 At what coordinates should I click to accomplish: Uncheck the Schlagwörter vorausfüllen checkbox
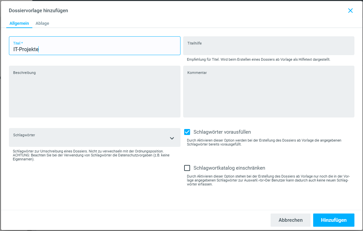[x=187, y=132]
